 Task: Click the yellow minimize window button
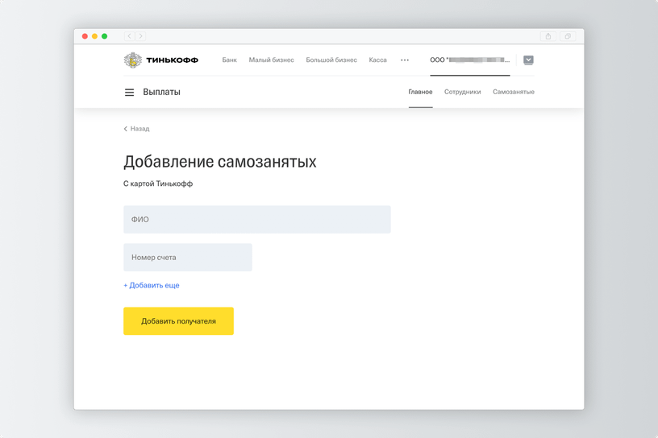[x=95, y=36]
